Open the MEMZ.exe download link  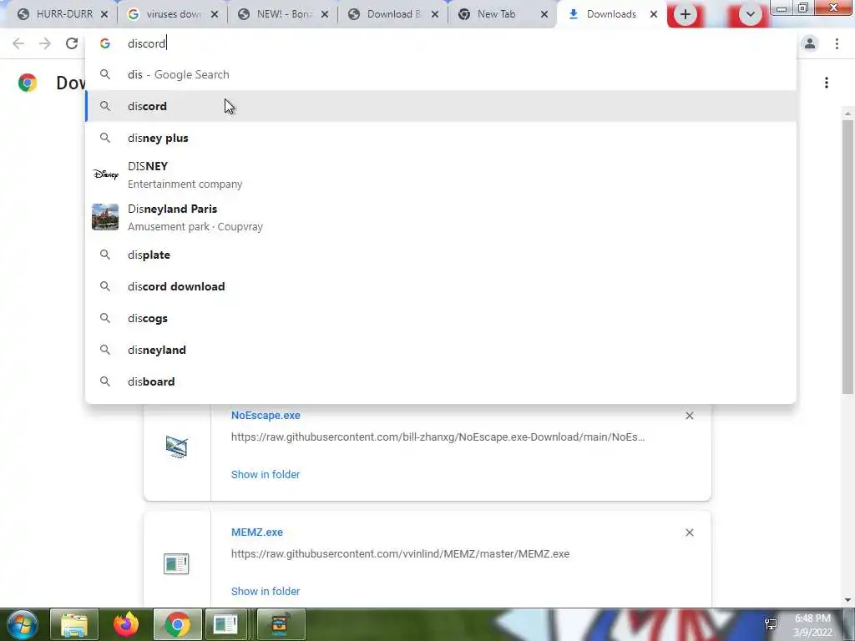[x=257, y=532]
